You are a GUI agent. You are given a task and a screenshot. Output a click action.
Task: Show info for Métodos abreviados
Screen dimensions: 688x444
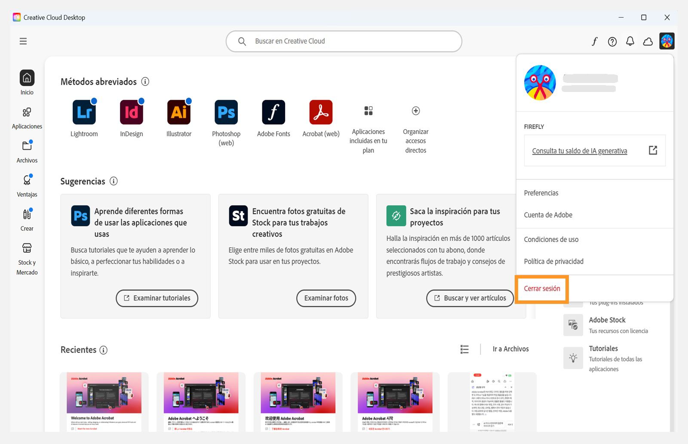pos(145,81)
